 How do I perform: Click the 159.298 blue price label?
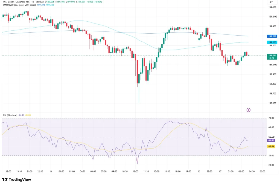(x=272, y=36)
